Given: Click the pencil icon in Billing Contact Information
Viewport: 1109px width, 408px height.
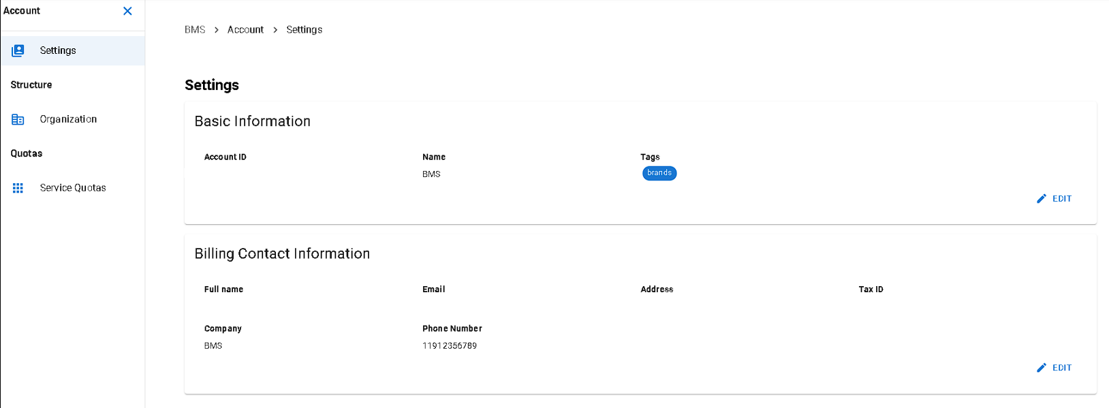Looking at the screenshot, I should pos(1042,368).
